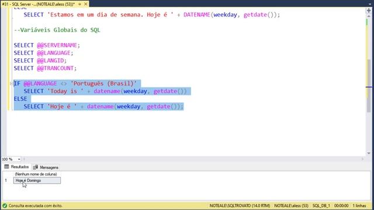Click the '--Variáveis Globais do SQL' comment

coord(57,30)
